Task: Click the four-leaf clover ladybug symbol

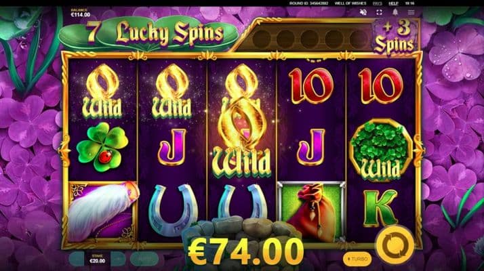Action: [102, 147]
